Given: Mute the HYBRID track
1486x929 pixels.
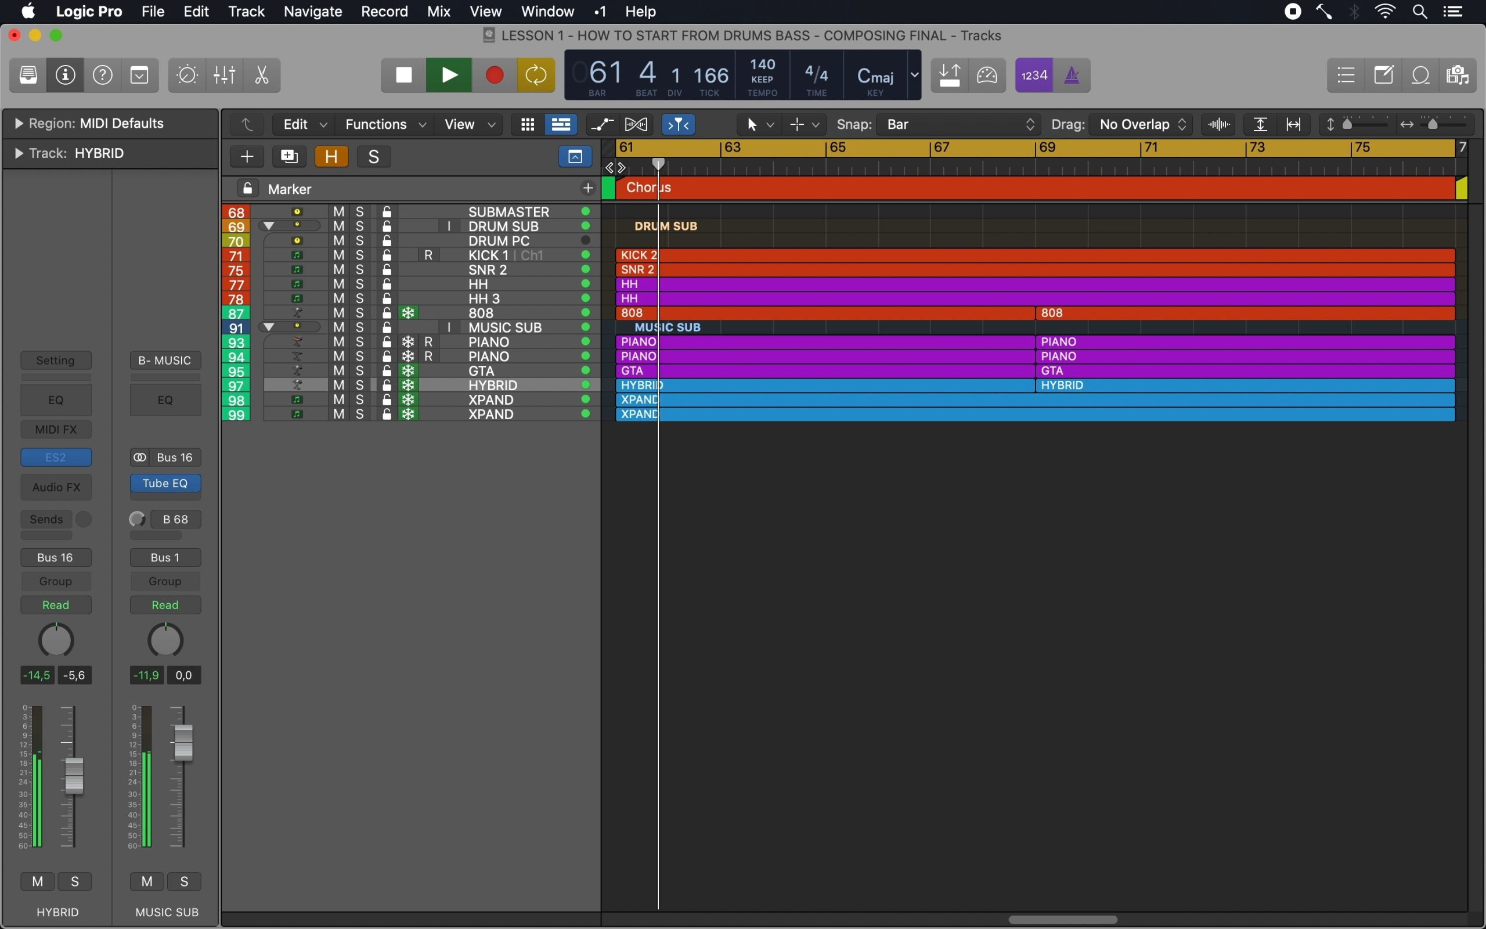Looking at the screenshot, I should pos(338,385).
